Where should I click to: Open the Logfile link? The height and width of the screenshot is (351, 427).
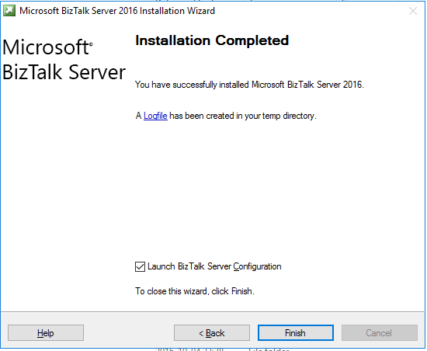155,116
